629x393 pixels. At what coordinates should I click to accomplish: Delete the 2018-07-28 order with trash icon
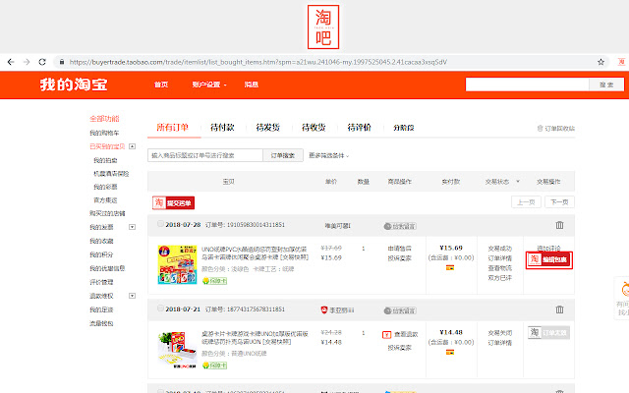coord(559,225)
